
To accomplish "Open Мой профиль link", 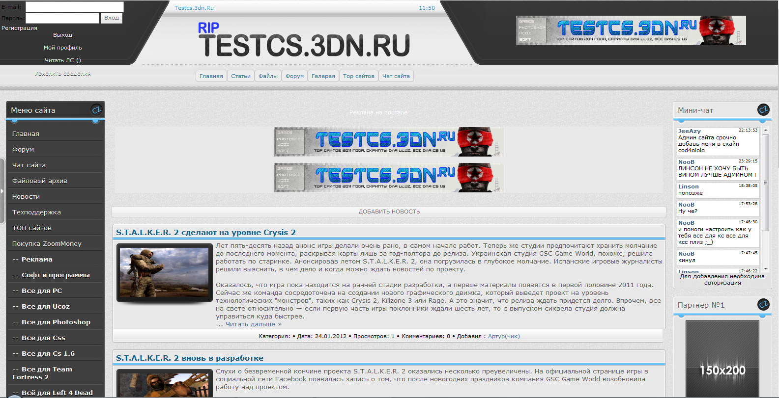I will (x=63, y=48).
